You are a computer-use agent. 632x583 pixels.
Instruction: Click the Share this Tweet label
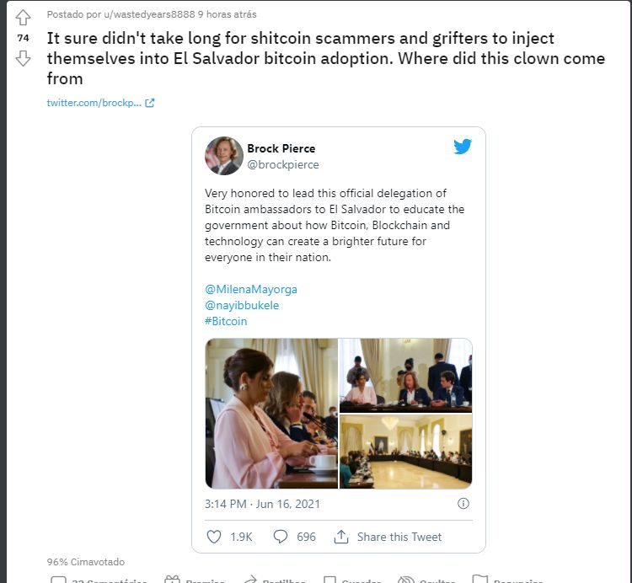(399, 537)
